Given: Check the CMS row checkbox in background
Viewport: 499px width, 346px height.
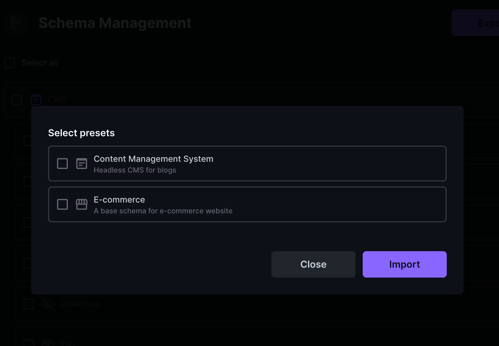Looking at the screenshot, I should 17,100.
